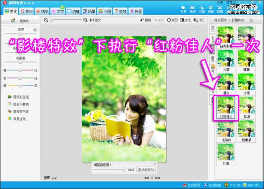
Task: Expand the 影楼特效 effects category dropdown
Action: pyautogui.click(x=251, y=20)
